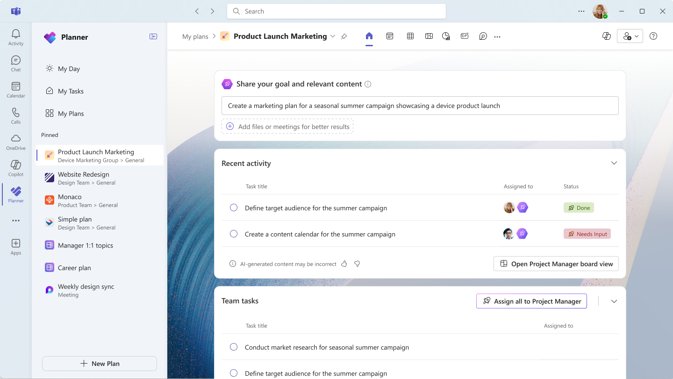Click the thumbs down feedback icon
The image size is (673, 379).
tap(357, 264)
